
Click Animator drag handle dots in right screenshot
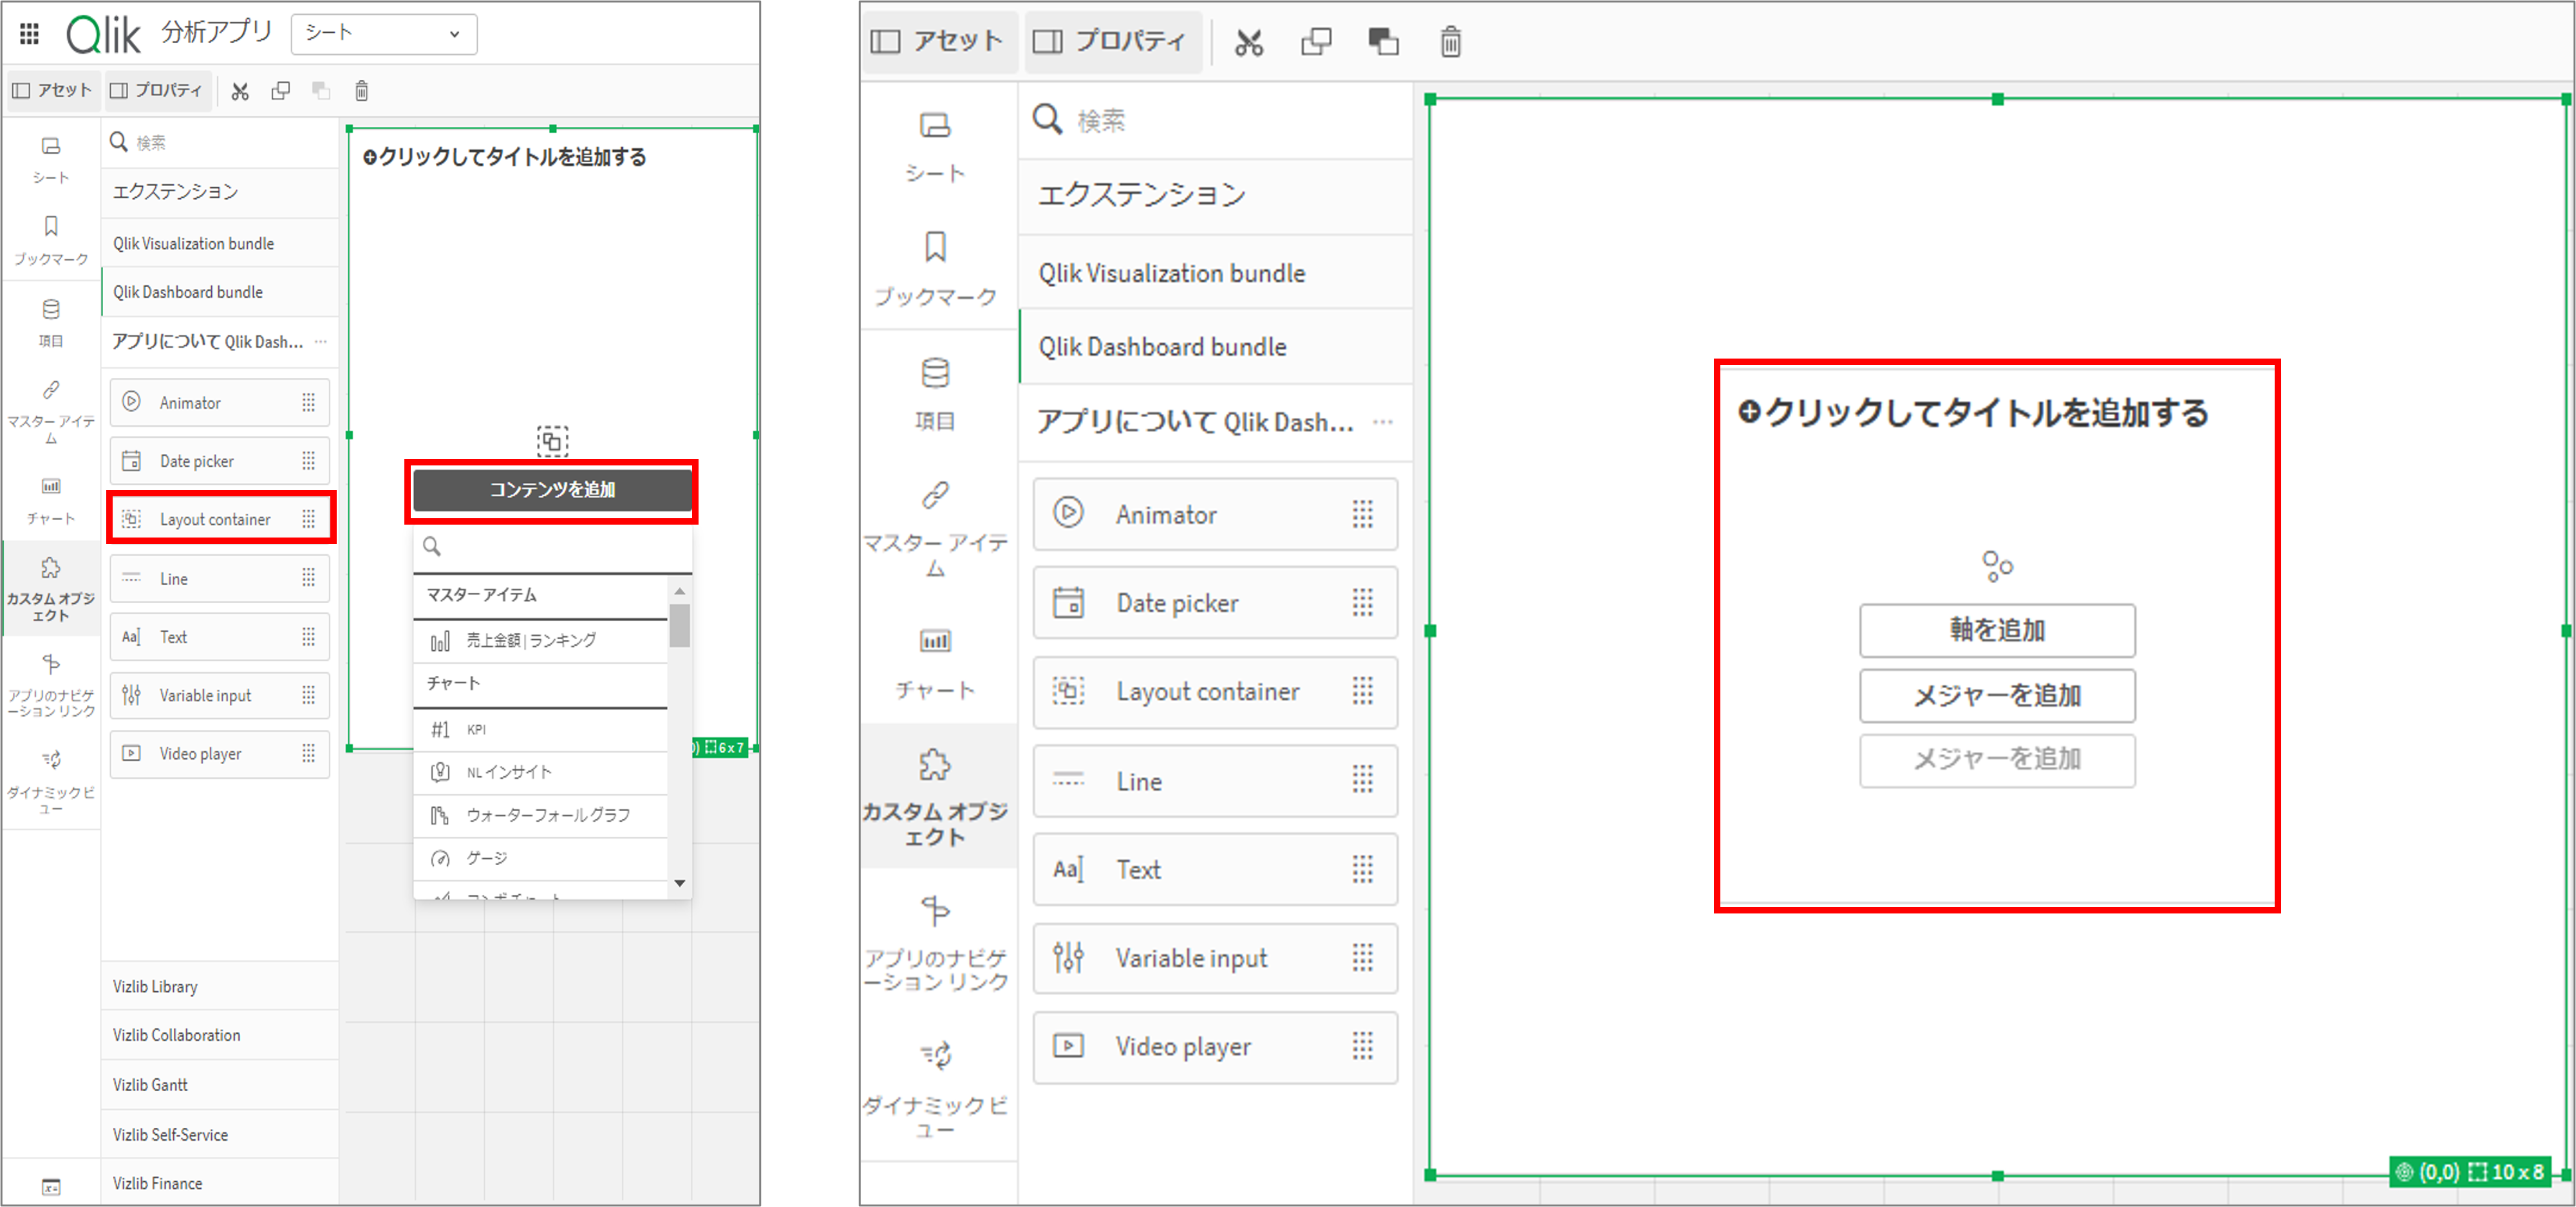[x=1363, y=515]
